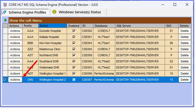The width and height of the screenshot is (195, 108).
Task: Click the ORU prefix cell
Action: [x=30, y=80]
